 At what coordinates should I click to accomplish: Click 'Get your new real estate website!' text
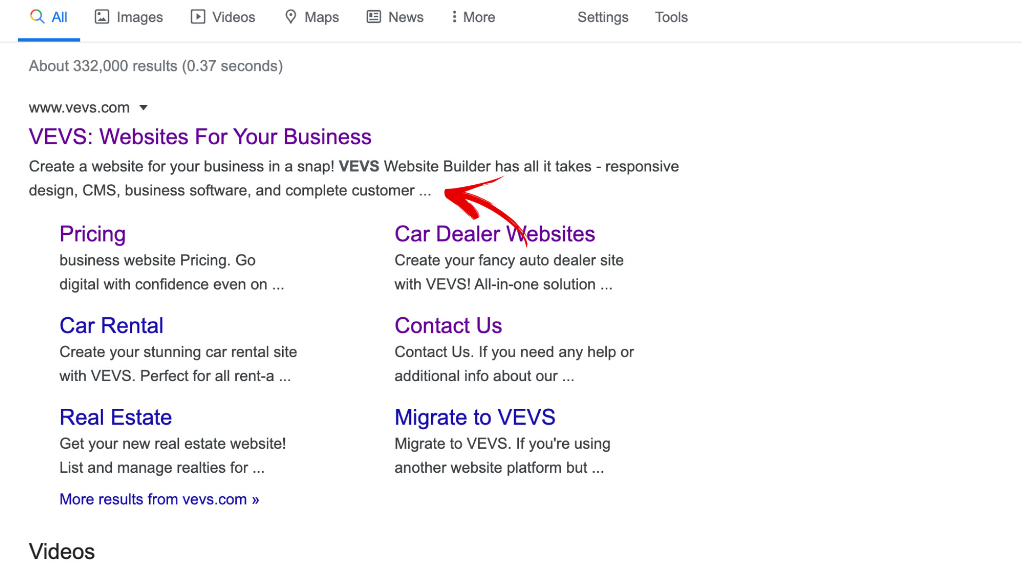pos(172,443)
